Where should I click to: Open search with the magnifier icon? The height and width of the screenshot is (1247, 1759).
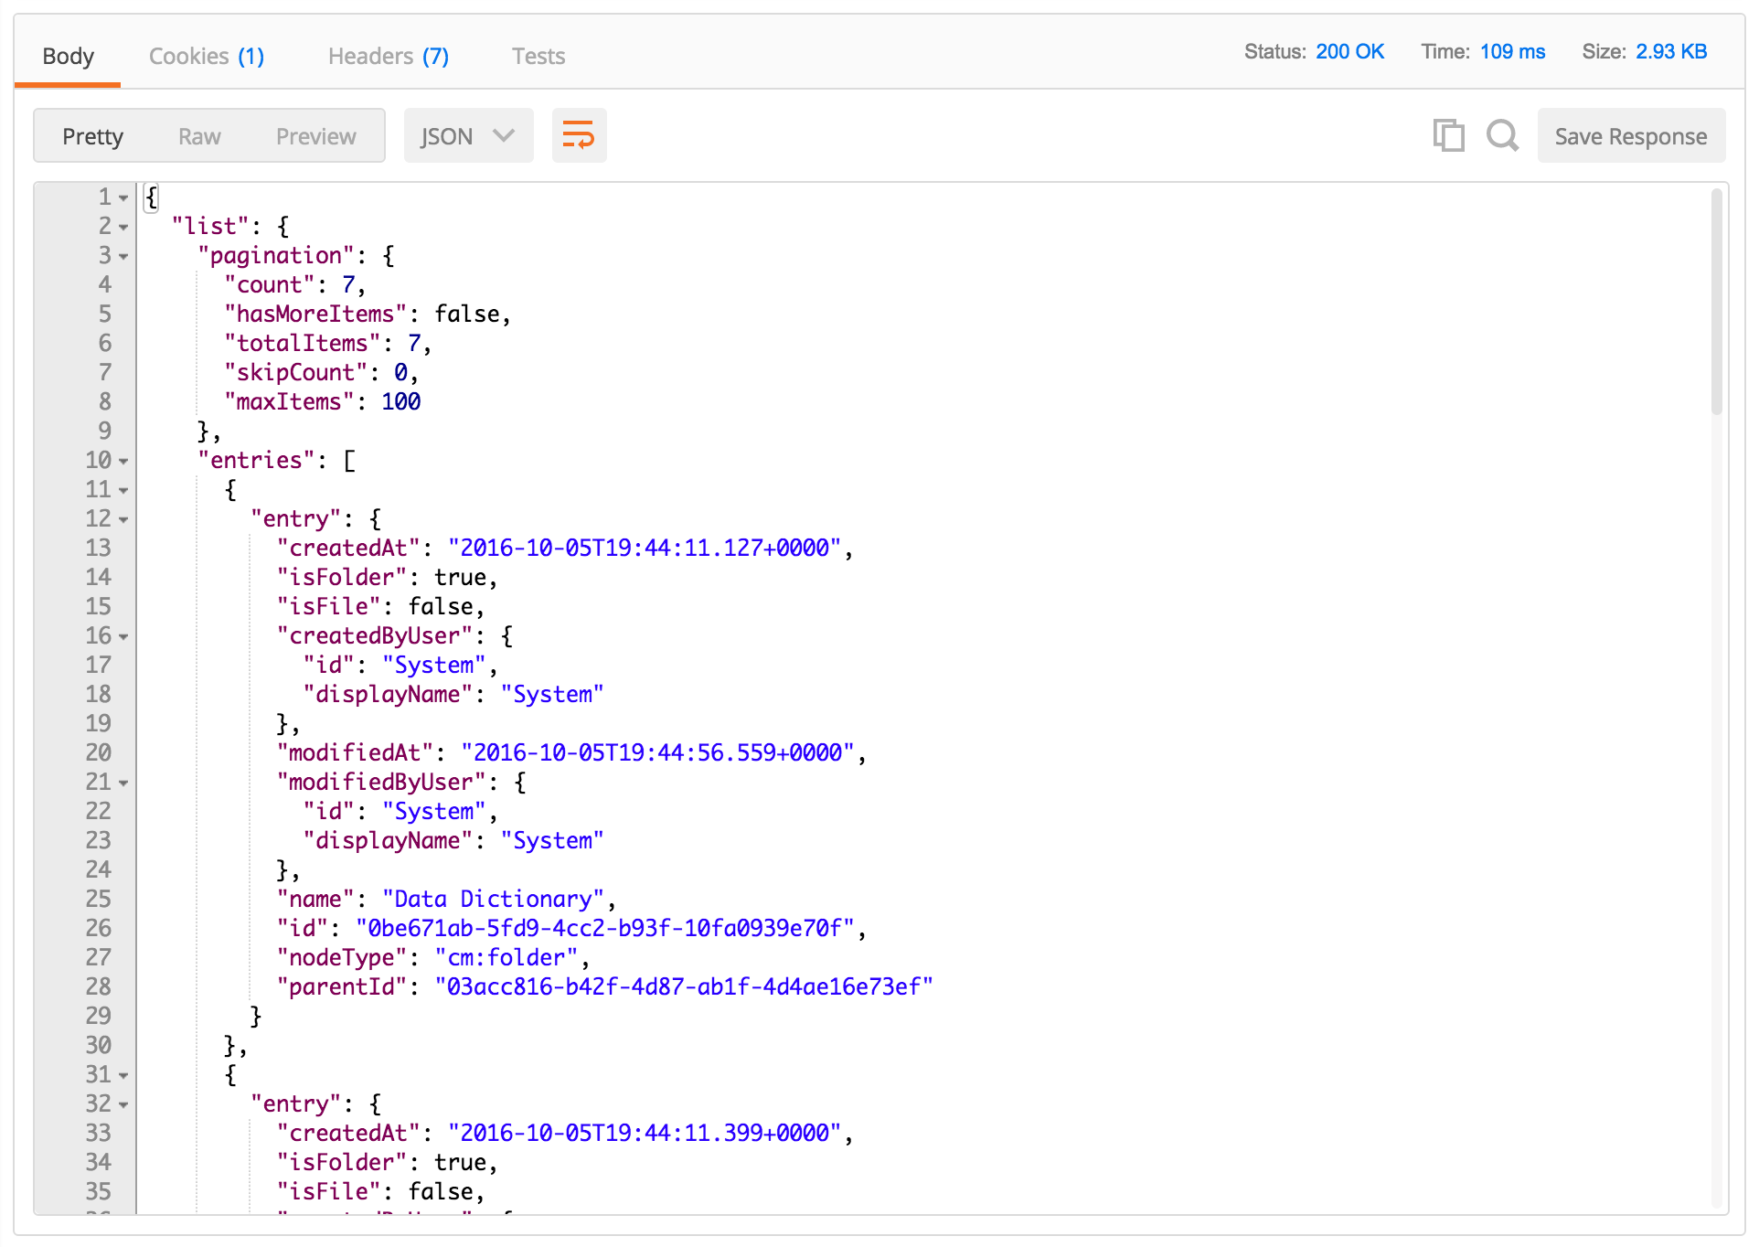(x=1502, y=135)
